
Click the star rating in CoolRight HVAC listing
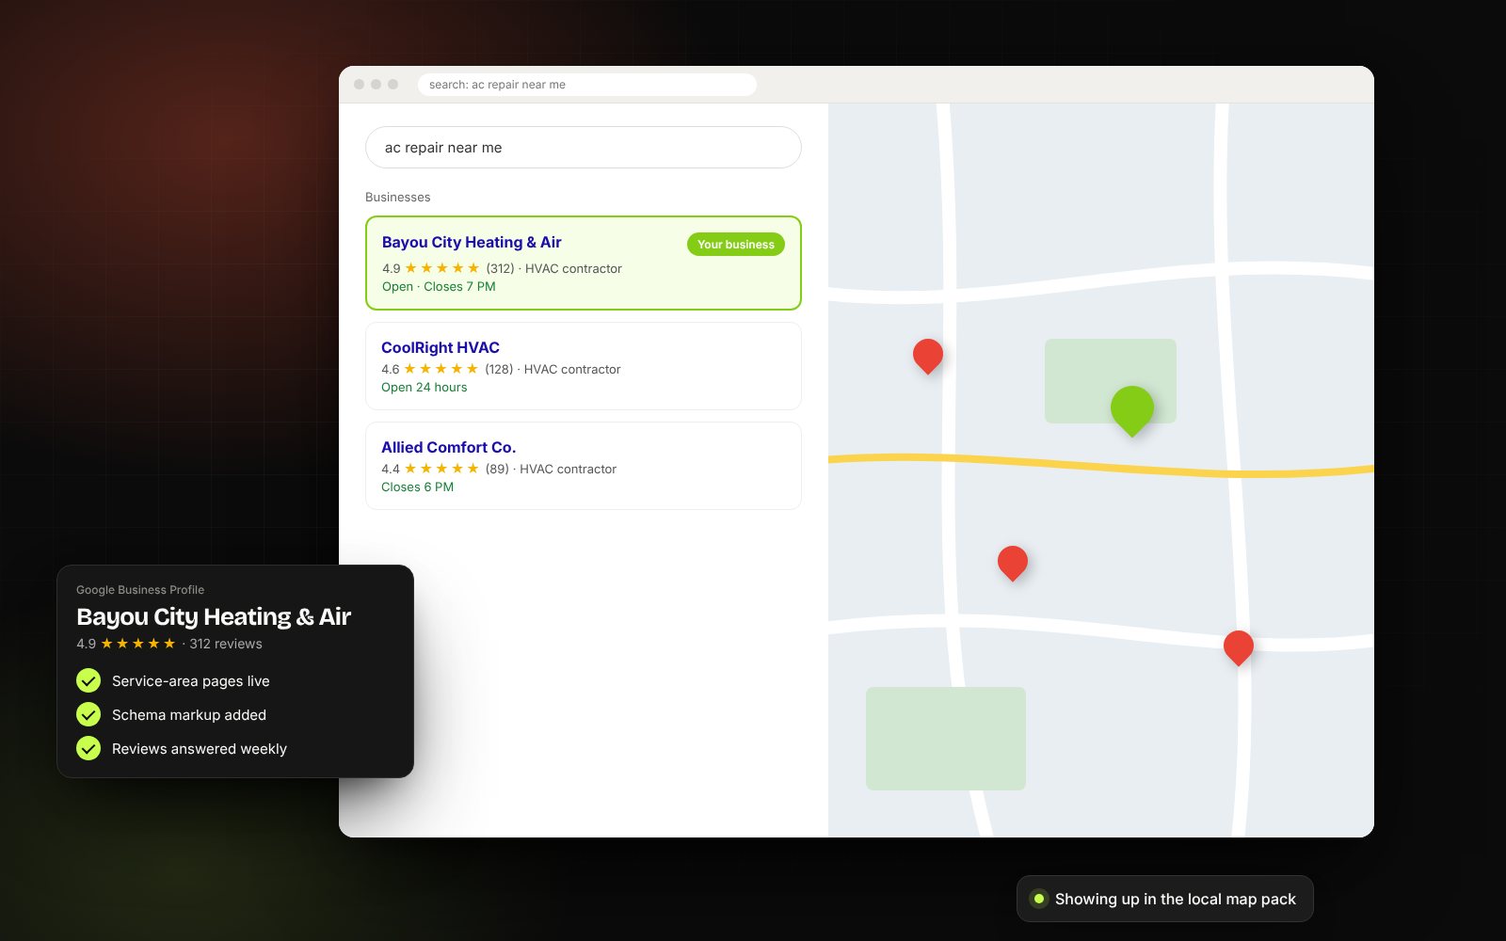[x=441, y=369]
